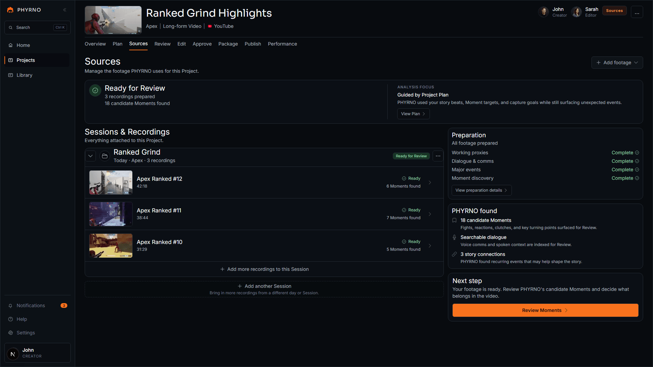Screen dimensions: 653x367
Task: Click the Help question mark icon
Action: click(11, 319)
